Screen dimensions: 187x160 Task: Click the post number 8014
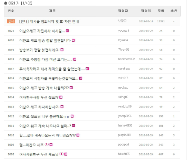11,97
